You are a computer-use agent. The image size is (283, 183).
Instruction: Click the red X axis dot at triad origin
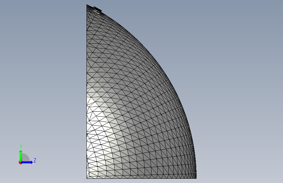[x=20, y=162]
